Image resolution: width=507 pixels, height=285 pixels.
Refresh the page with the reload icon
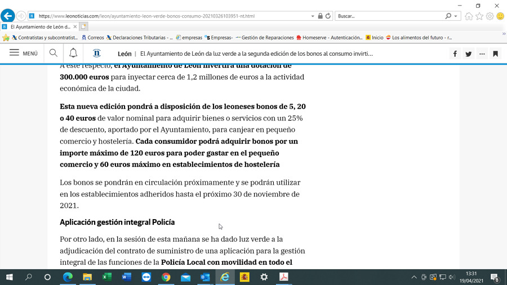click(x=328, y=16)
